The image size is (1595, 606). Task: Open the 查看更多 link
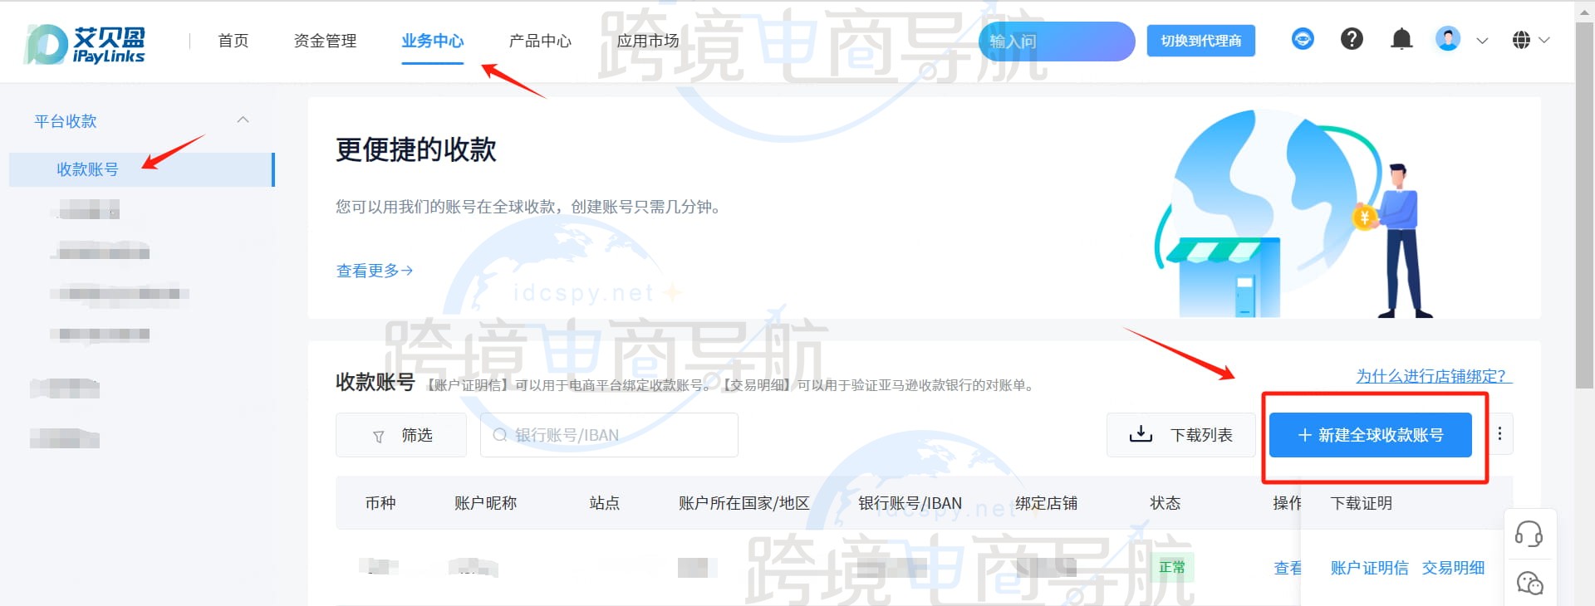click(x=374, y=271)
